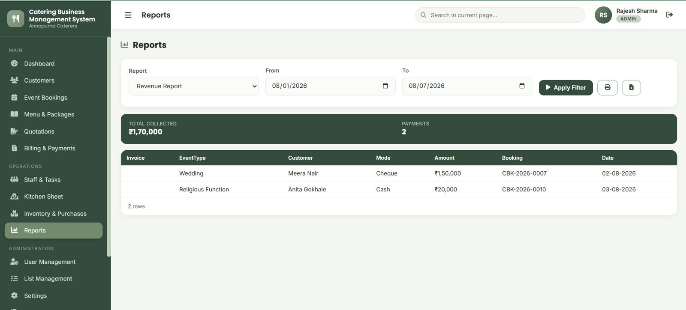Click the Cash payment mode cell
Viewport: 686px width, 310px height.
[383, 189]
